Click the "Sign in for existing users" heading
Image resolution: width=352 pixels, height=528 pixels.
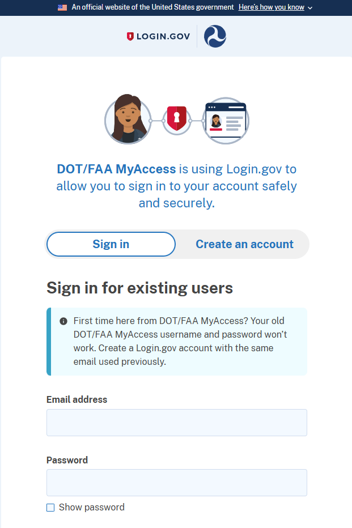click(x=139, y=288)
